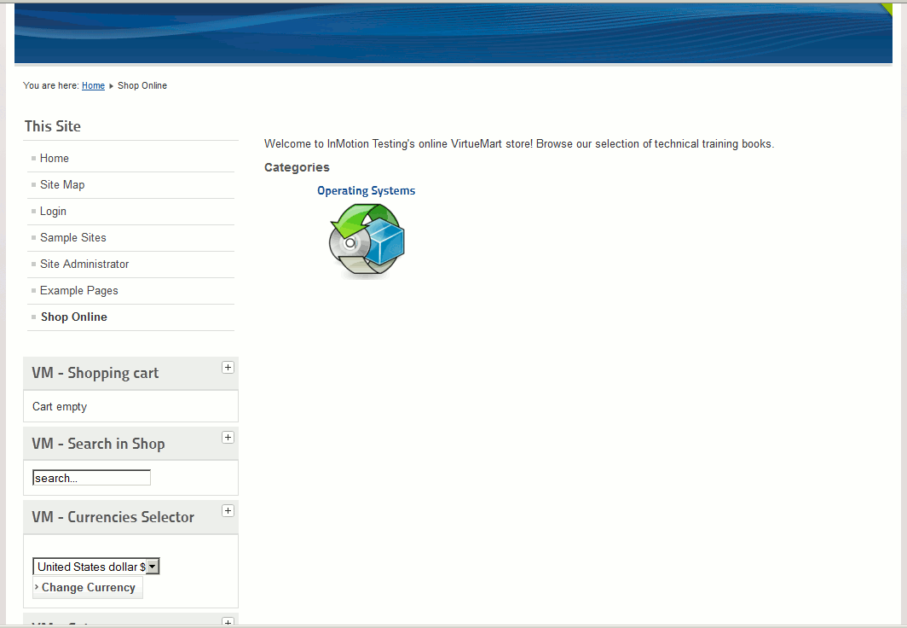Open Sample Sites menu item
This screenshot has width=907, height=628.
tap(73, 237)
